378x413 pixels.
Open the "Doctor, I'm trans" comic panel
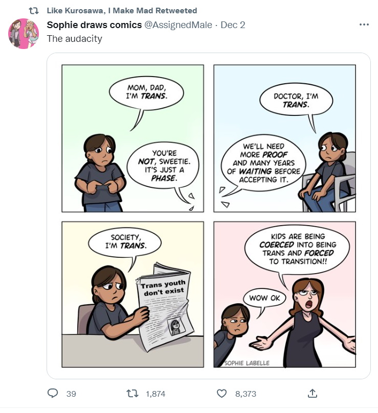pos(284,138)
